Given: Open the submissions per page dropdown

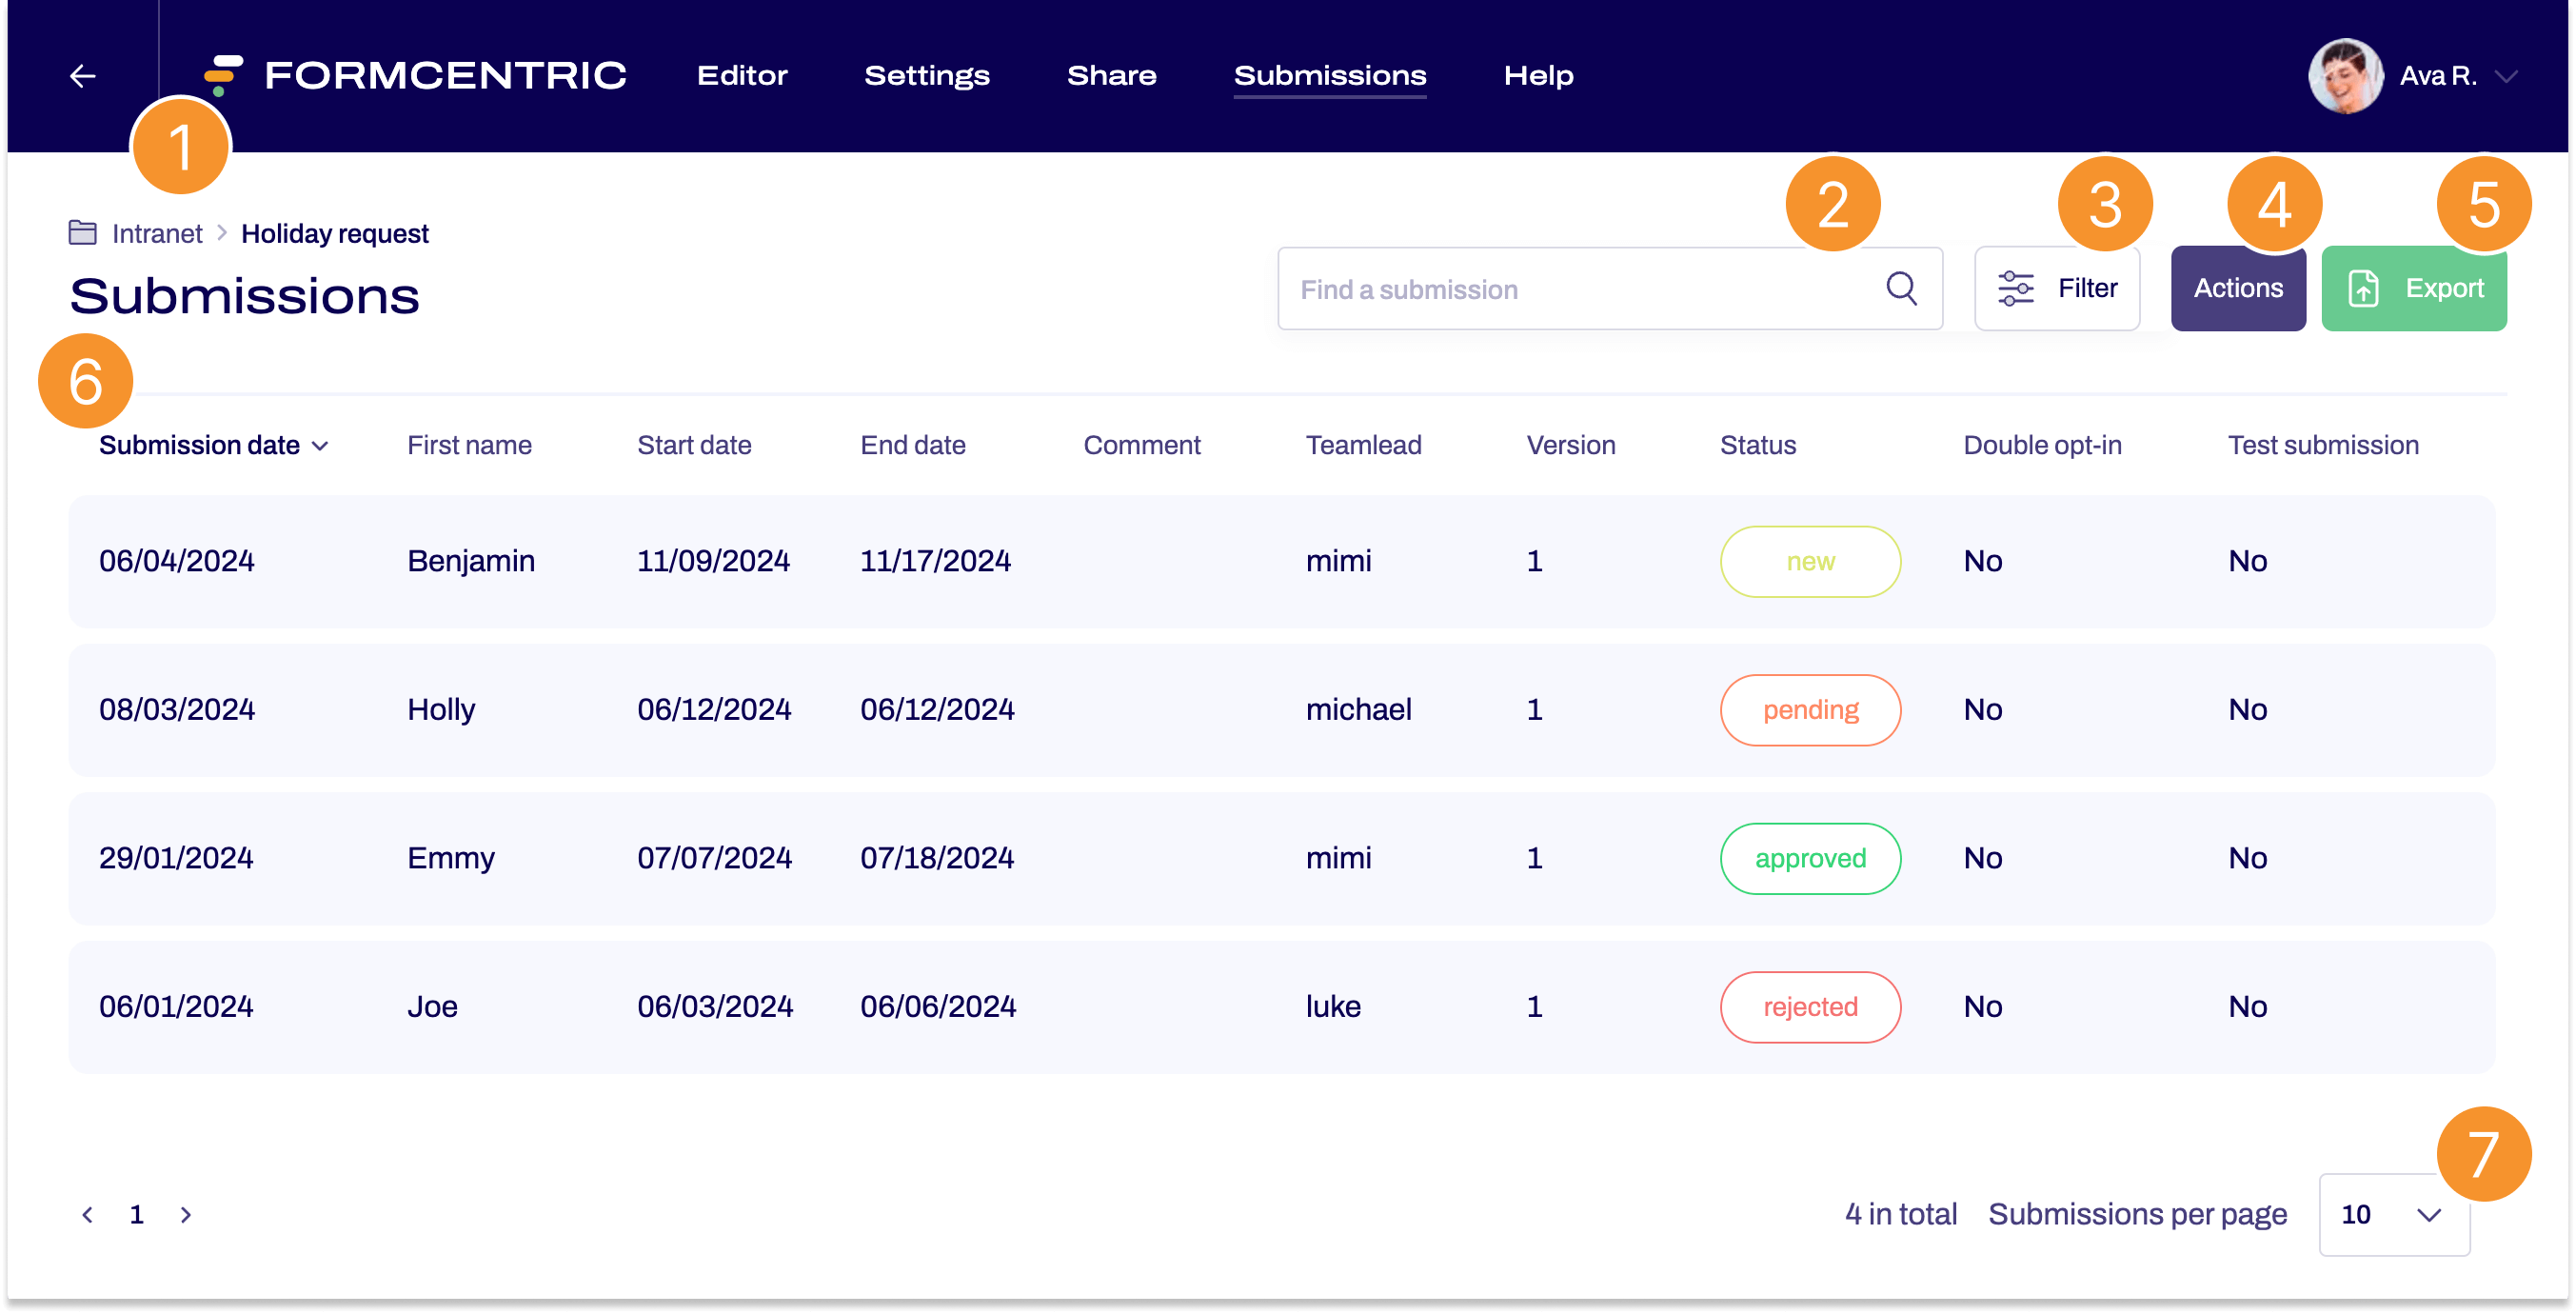Looking at the screenshot, I should [2393, 1214].
